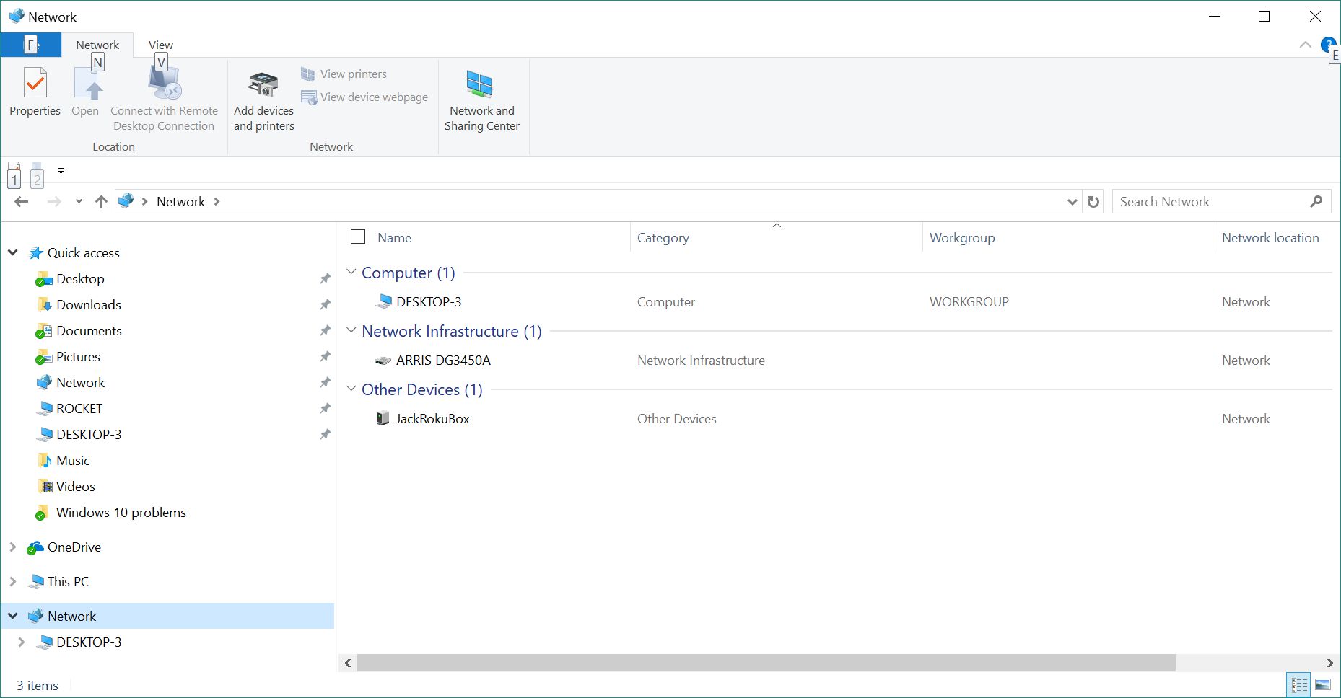Go back with the back arrow
This screenshot has width=1341, height=698.
(21, 201)
